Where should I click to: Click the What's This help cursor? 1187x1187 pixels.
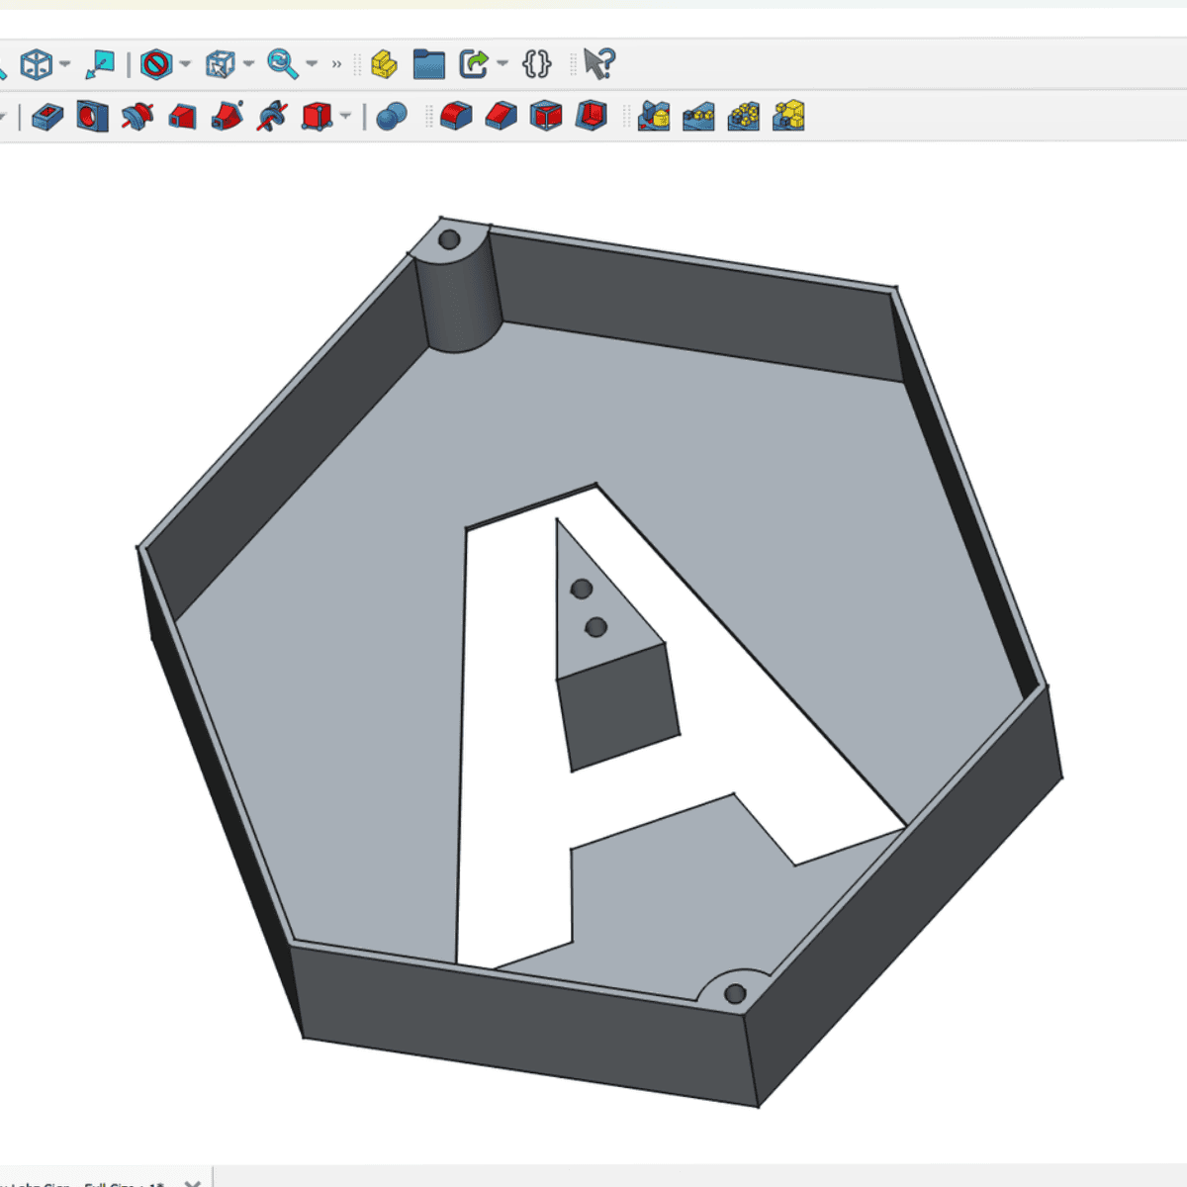(x=598, y=64)
